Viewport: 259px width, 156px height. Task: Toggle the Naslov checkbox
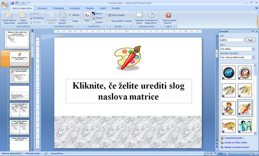[x=70, y=15]
